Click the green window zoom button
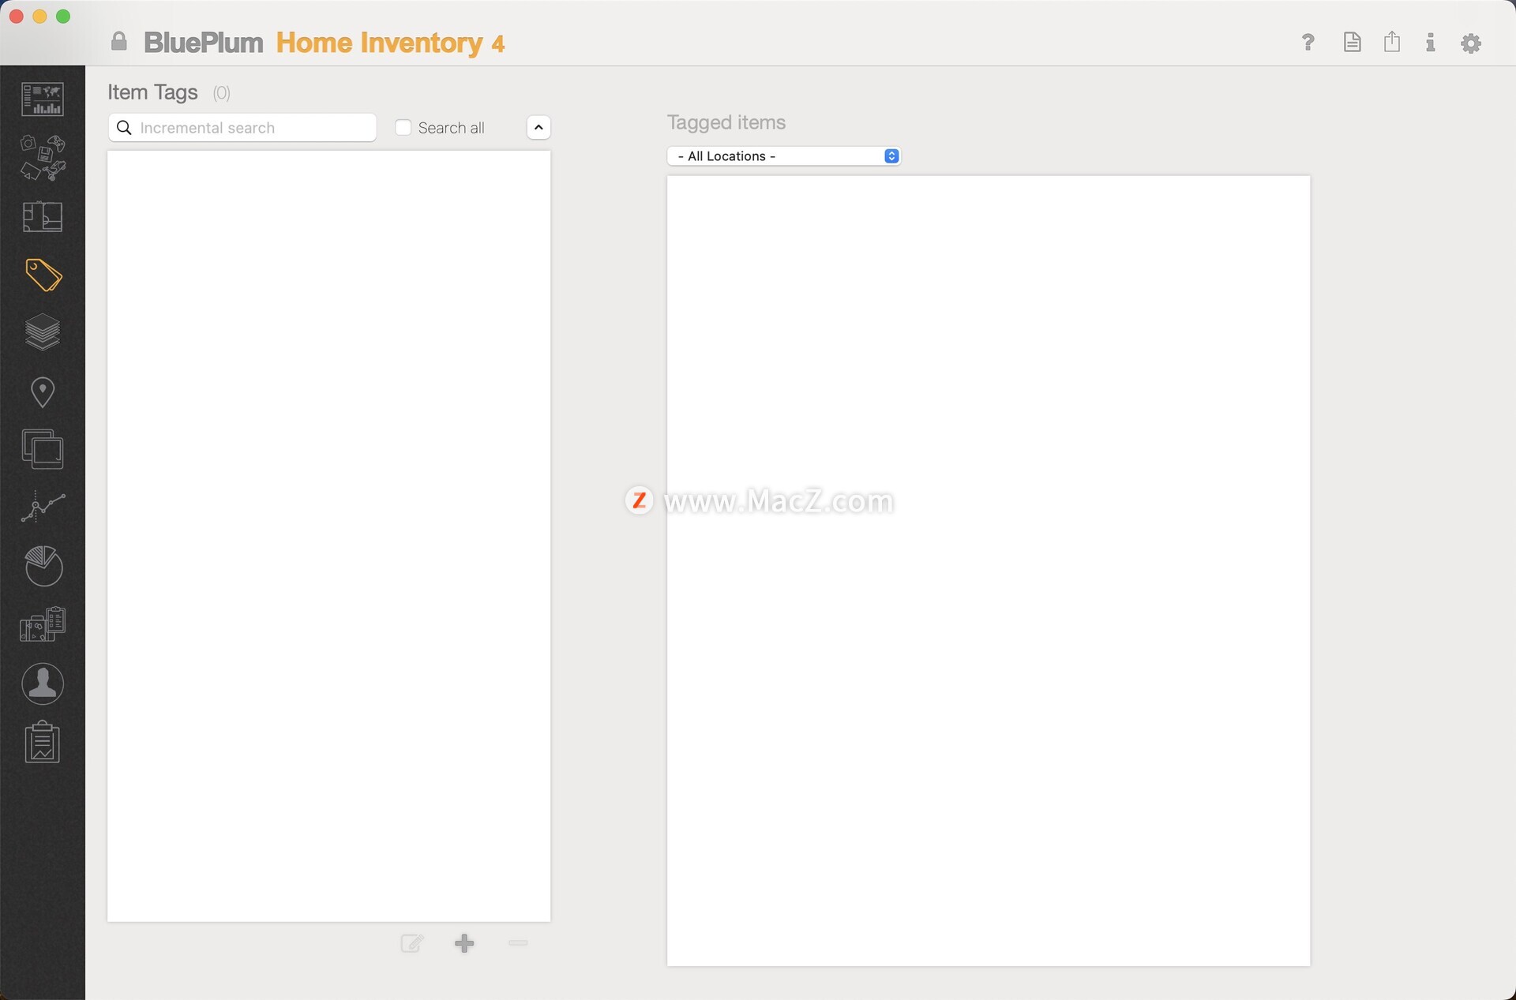This screenshot has height=1000, width=1516. (x=63, y=17)
